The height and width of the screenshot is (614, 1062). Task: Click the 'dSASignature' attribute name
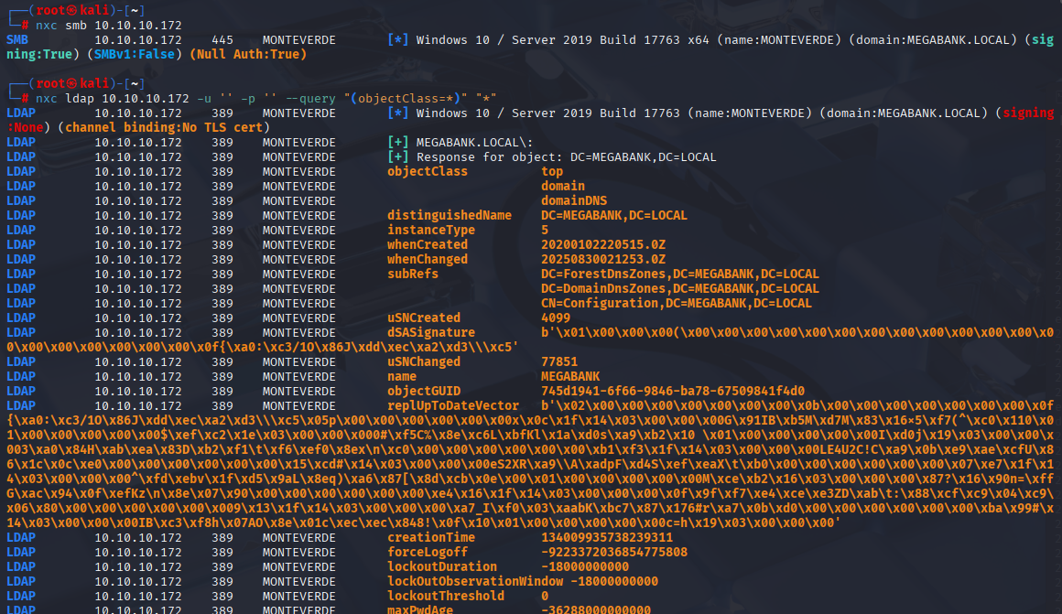coord(431,332)
